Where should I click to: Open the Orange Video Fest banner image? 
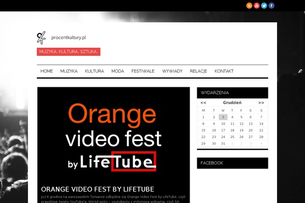click(x=113, y=136)
